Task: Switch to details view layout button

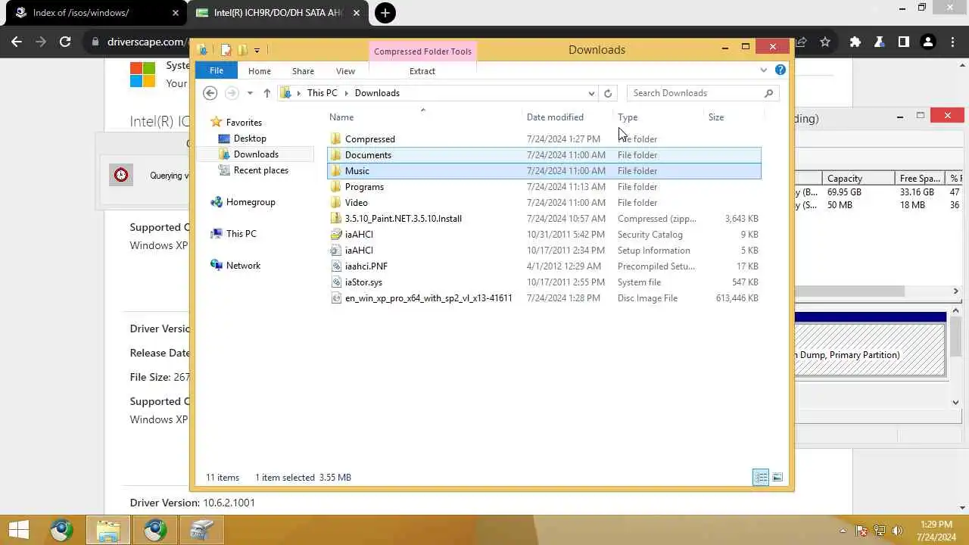Action: 761,477
